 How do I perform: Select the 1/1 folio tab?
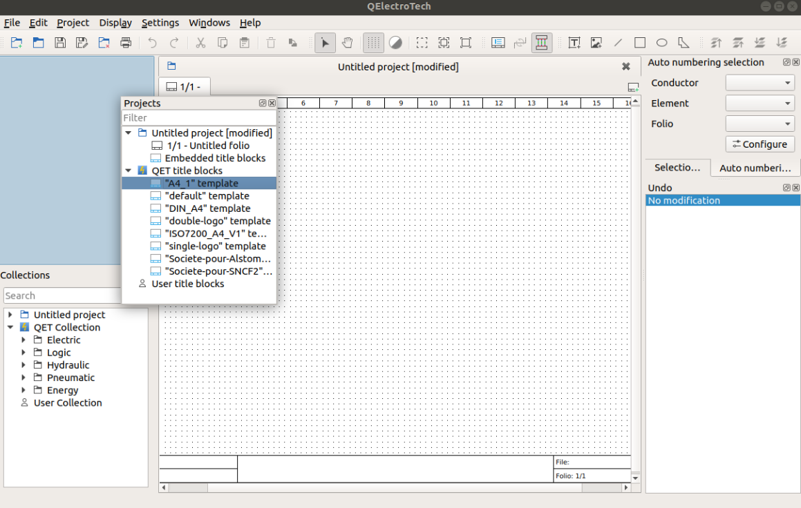pyautogui.click(x=184, y=87)
